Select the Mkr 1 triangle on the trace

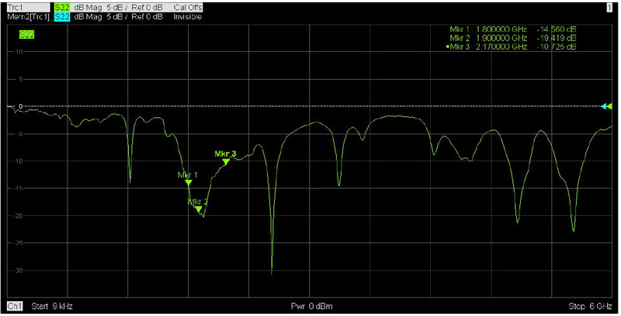click(x=189, y=182)
